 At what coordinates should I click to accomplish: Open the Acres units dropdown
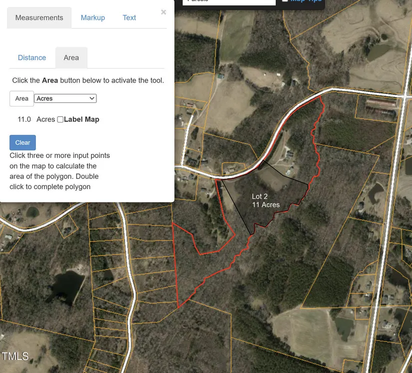(65, 98)
